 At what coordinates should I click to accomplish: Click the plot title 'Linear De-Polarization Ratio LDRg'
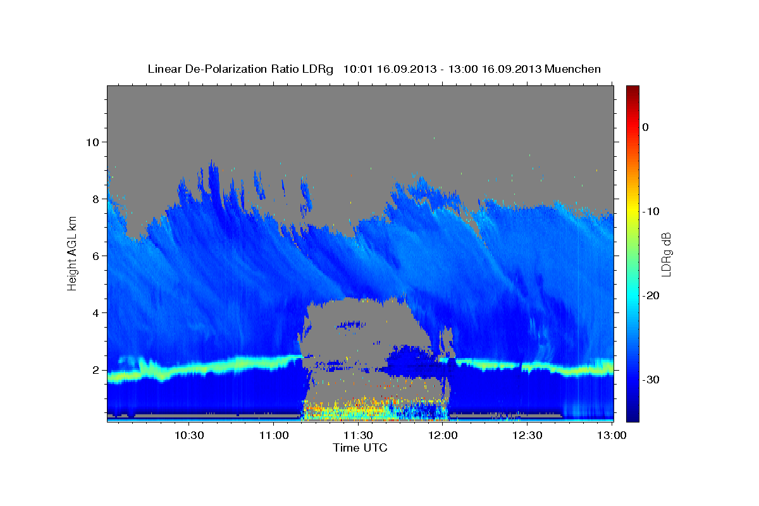coord(240,69)
